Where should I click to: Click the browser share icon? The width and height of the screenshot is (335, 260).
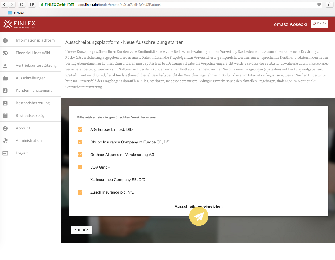tap(330, 5)
